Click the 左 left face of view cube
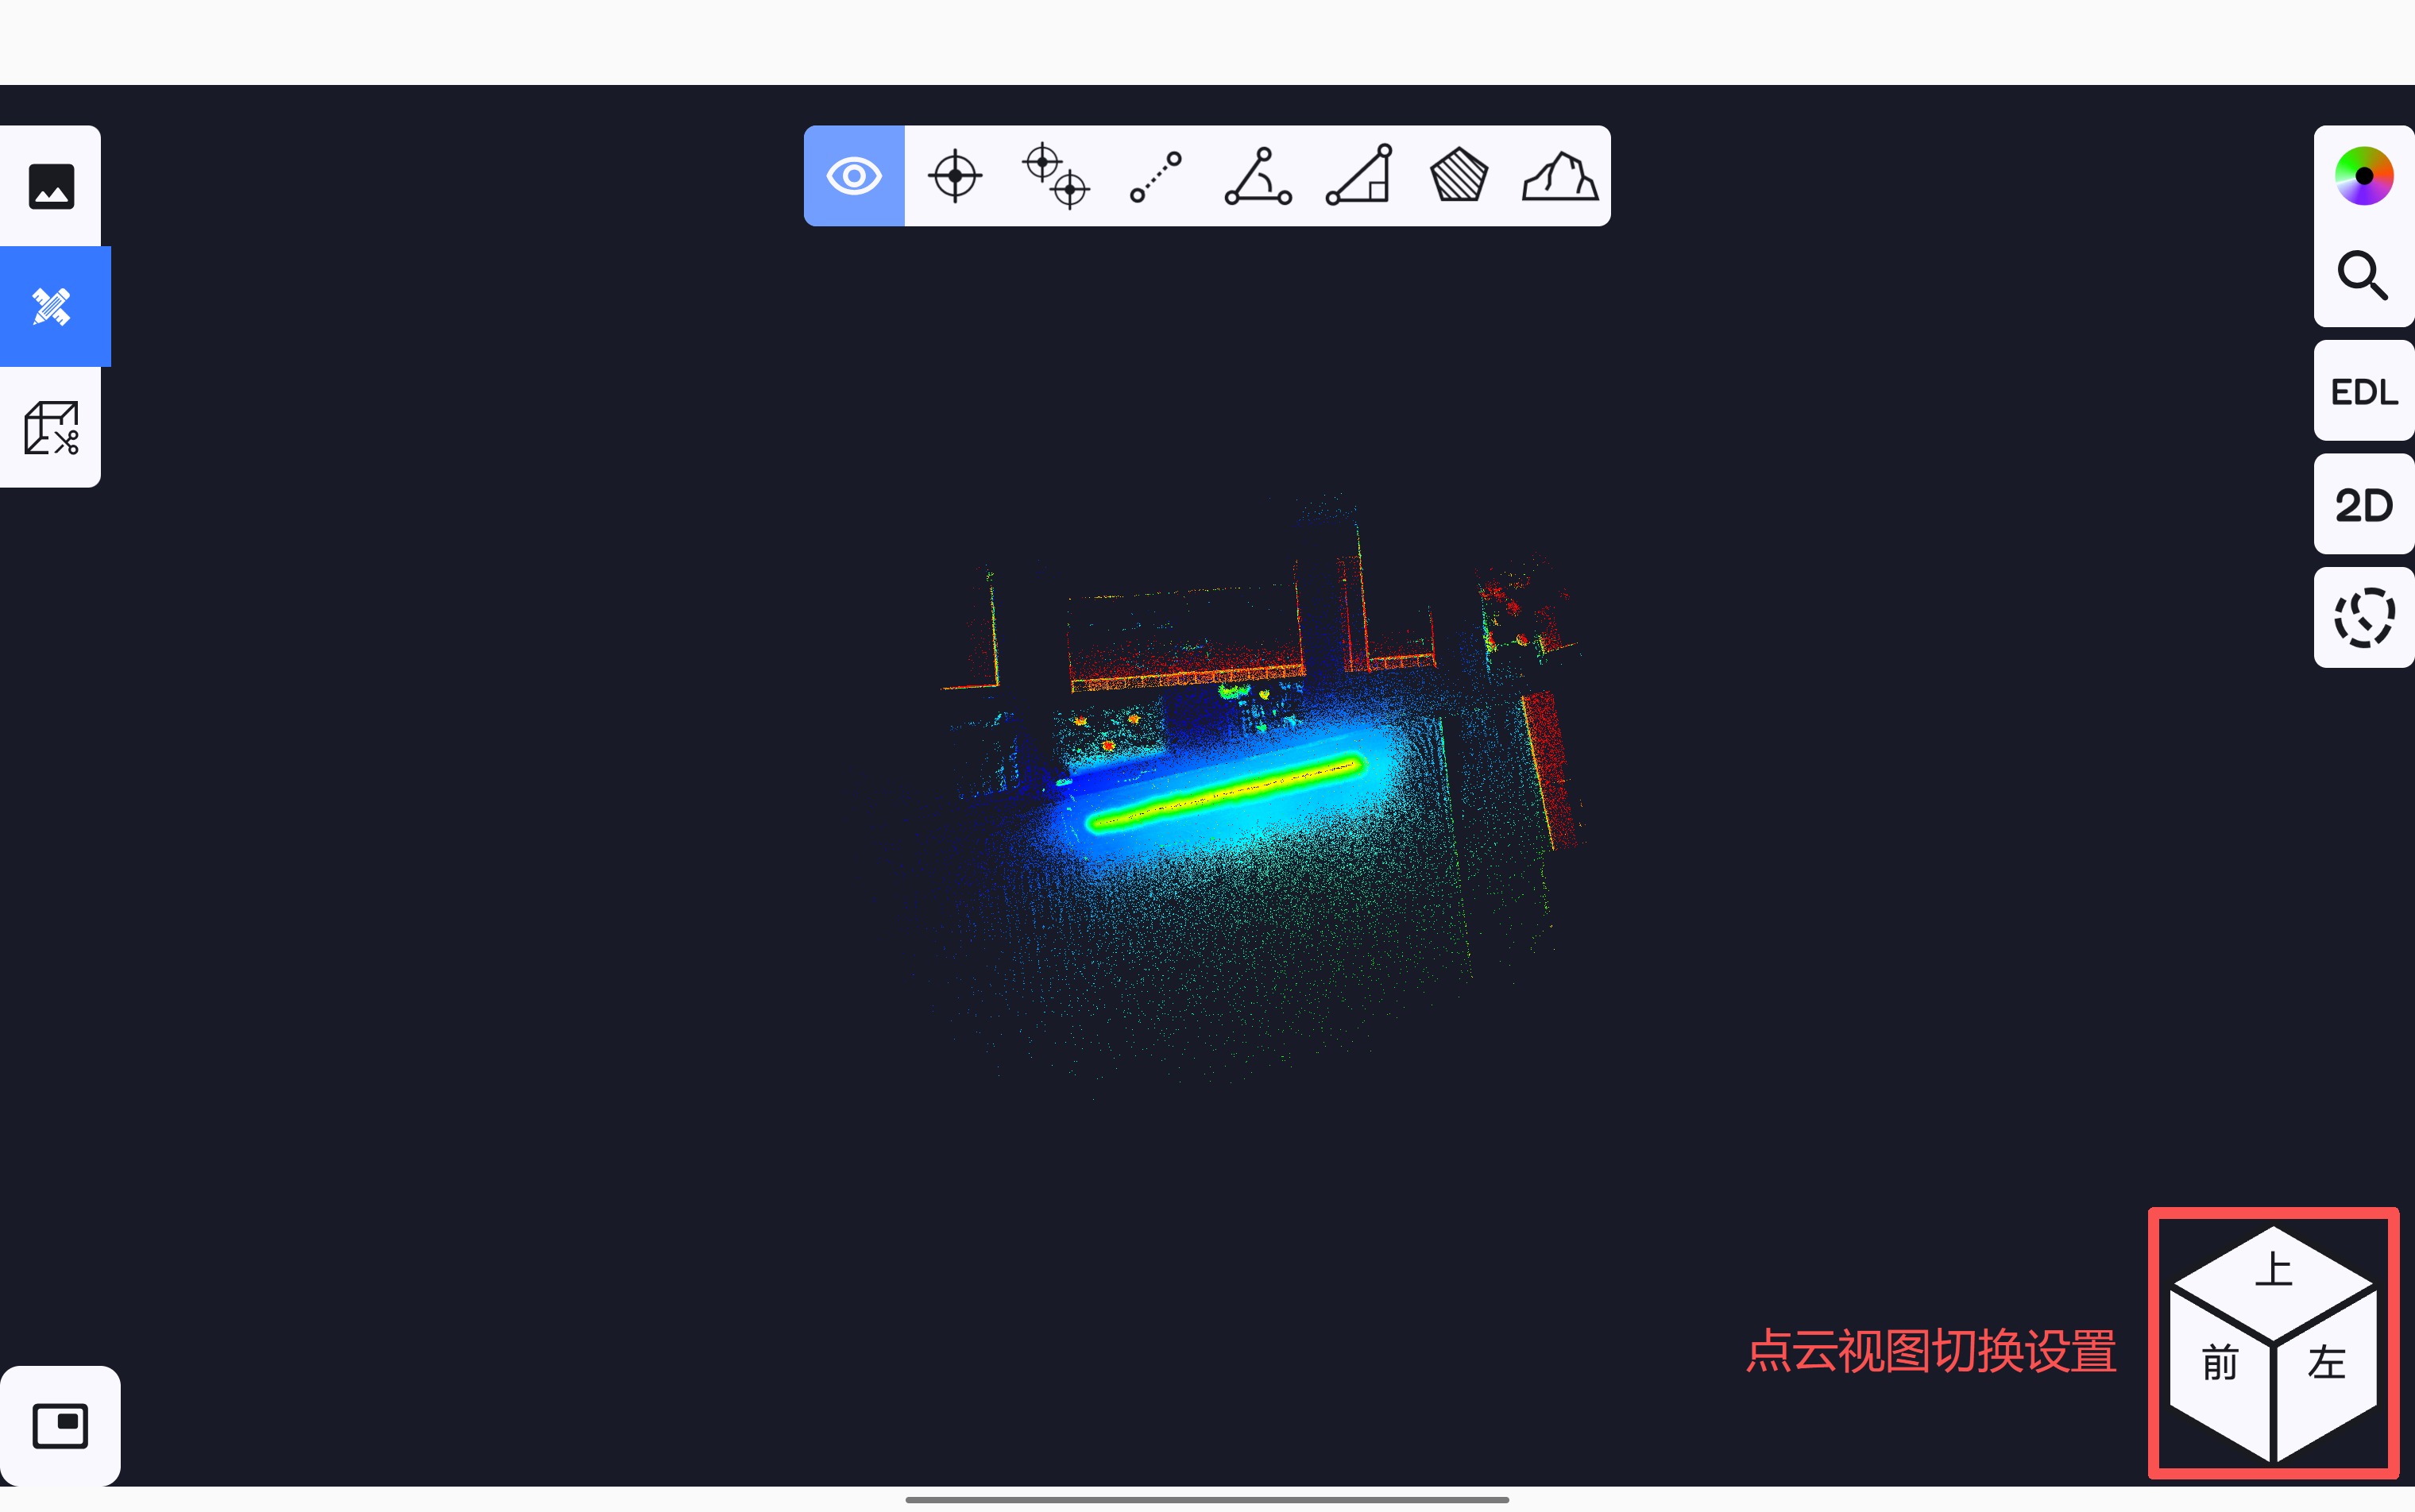 pyautogui.click(x=2326, y=1365)
